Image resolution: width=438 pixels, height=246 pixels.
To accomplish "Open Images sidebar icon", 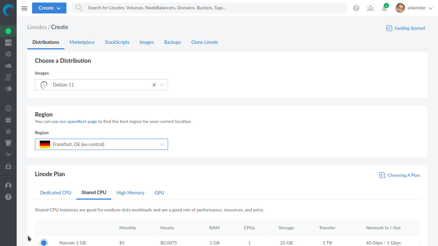I will [x=8, y=89].
